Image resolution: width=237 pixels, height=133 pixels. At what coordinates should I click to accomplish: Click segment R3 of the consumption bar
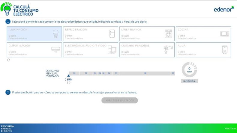tap(95, 73)
